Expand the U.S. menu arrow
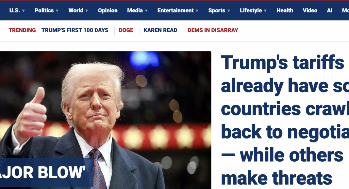The height and width of the screenshot is (189, 349). click(x=24, y=11)
